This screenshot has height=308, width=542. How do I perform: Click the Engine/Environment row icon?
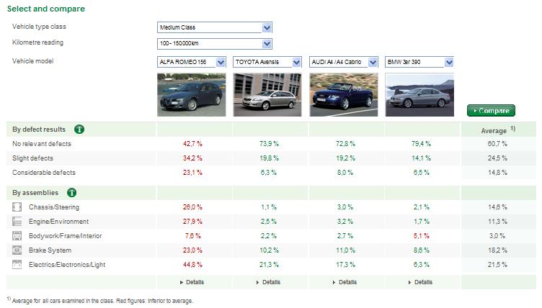[17, 222]
